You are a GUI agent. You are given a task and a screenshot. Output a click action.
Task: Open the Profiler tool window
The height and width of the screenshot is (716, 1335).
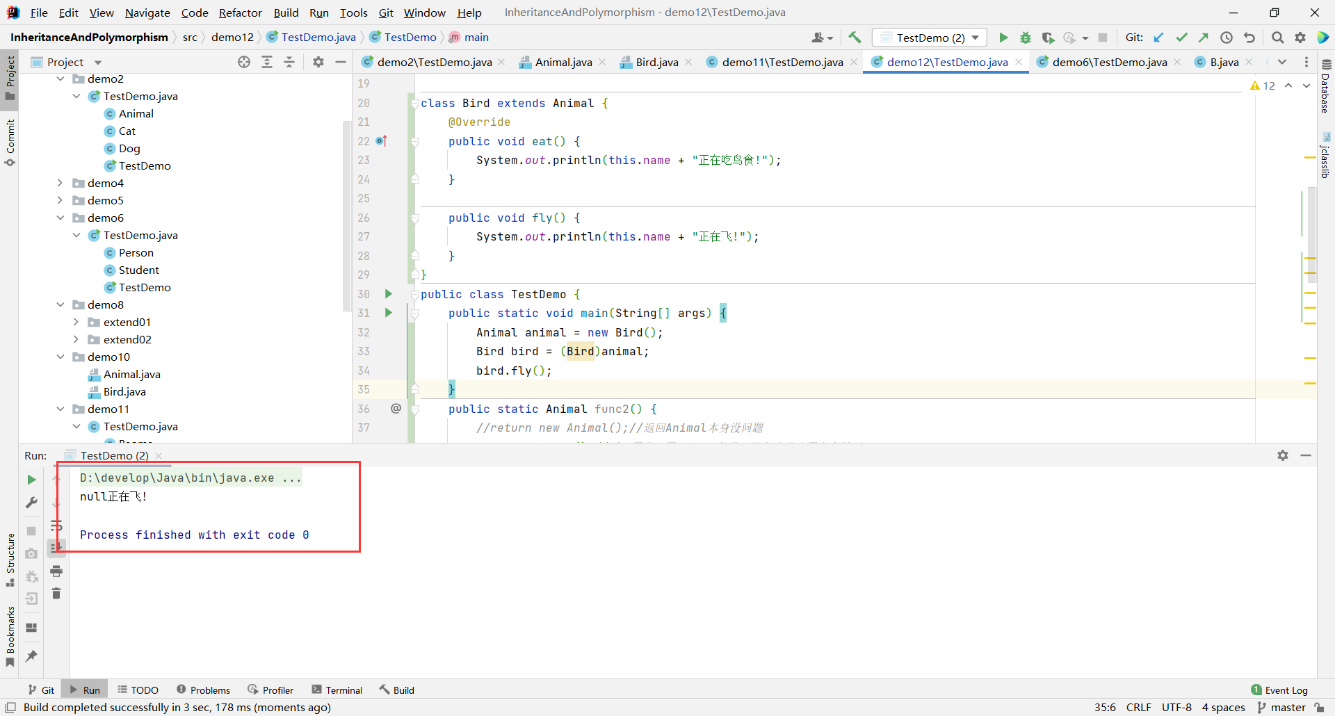click(x=270, y=690)
